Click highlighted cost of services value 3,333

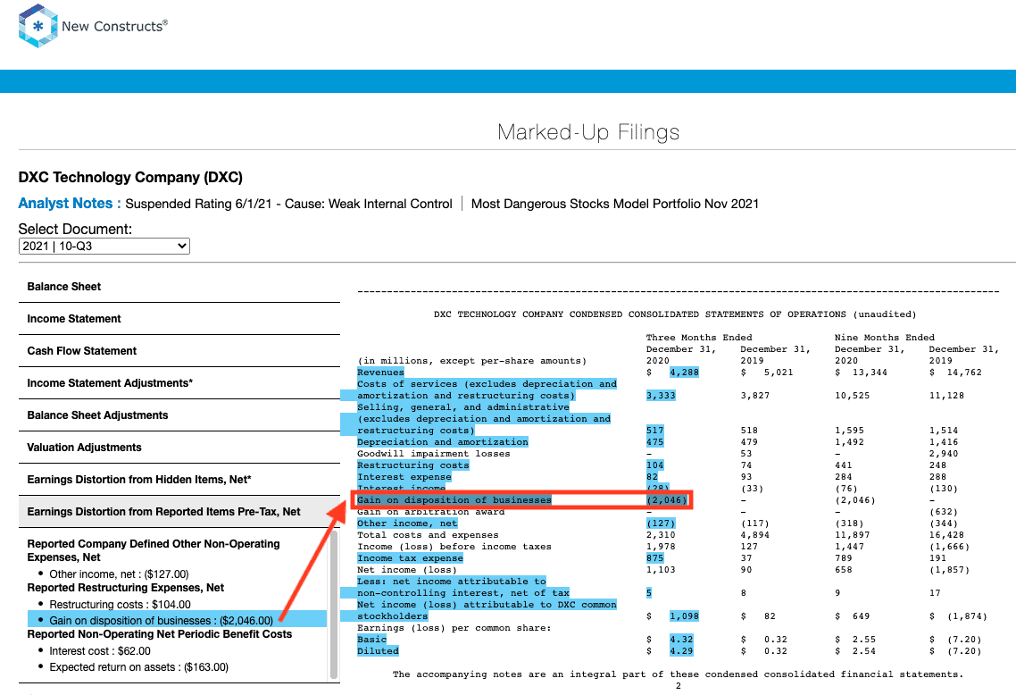[661, 396]
